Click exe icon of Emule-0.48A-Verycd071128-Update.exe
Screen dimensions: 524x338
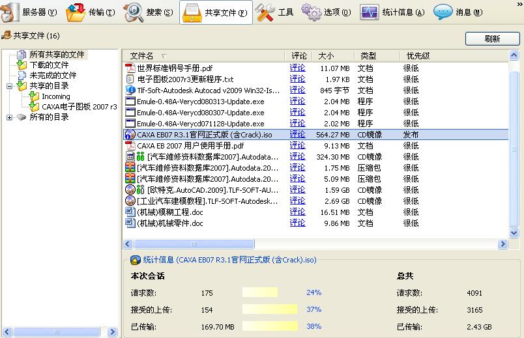coord(130,123)
